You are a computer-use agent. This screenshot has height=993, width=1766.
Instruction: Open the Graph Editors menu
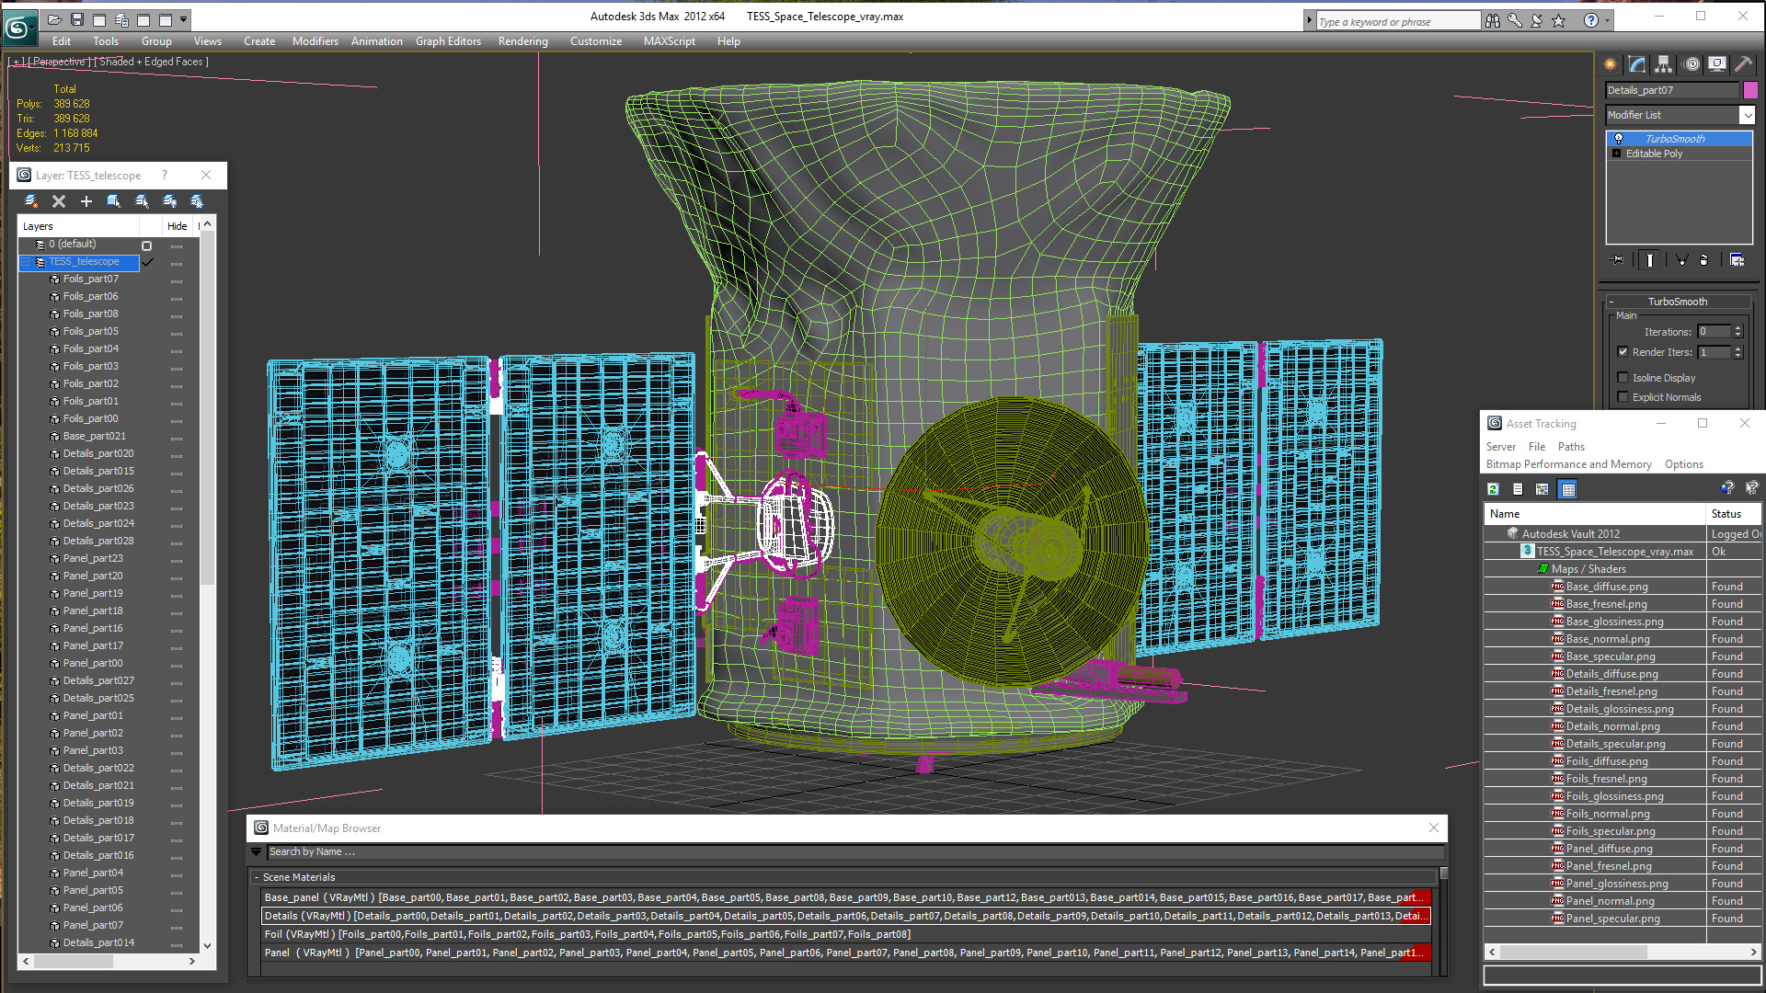[x=448, y=41]
